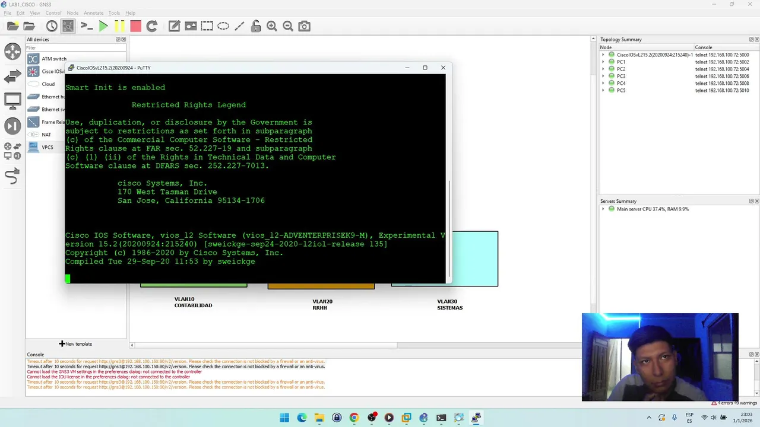The height and width of the screenshot is (427, 760).
Task: Open the View menu
Action: (35, 12)
